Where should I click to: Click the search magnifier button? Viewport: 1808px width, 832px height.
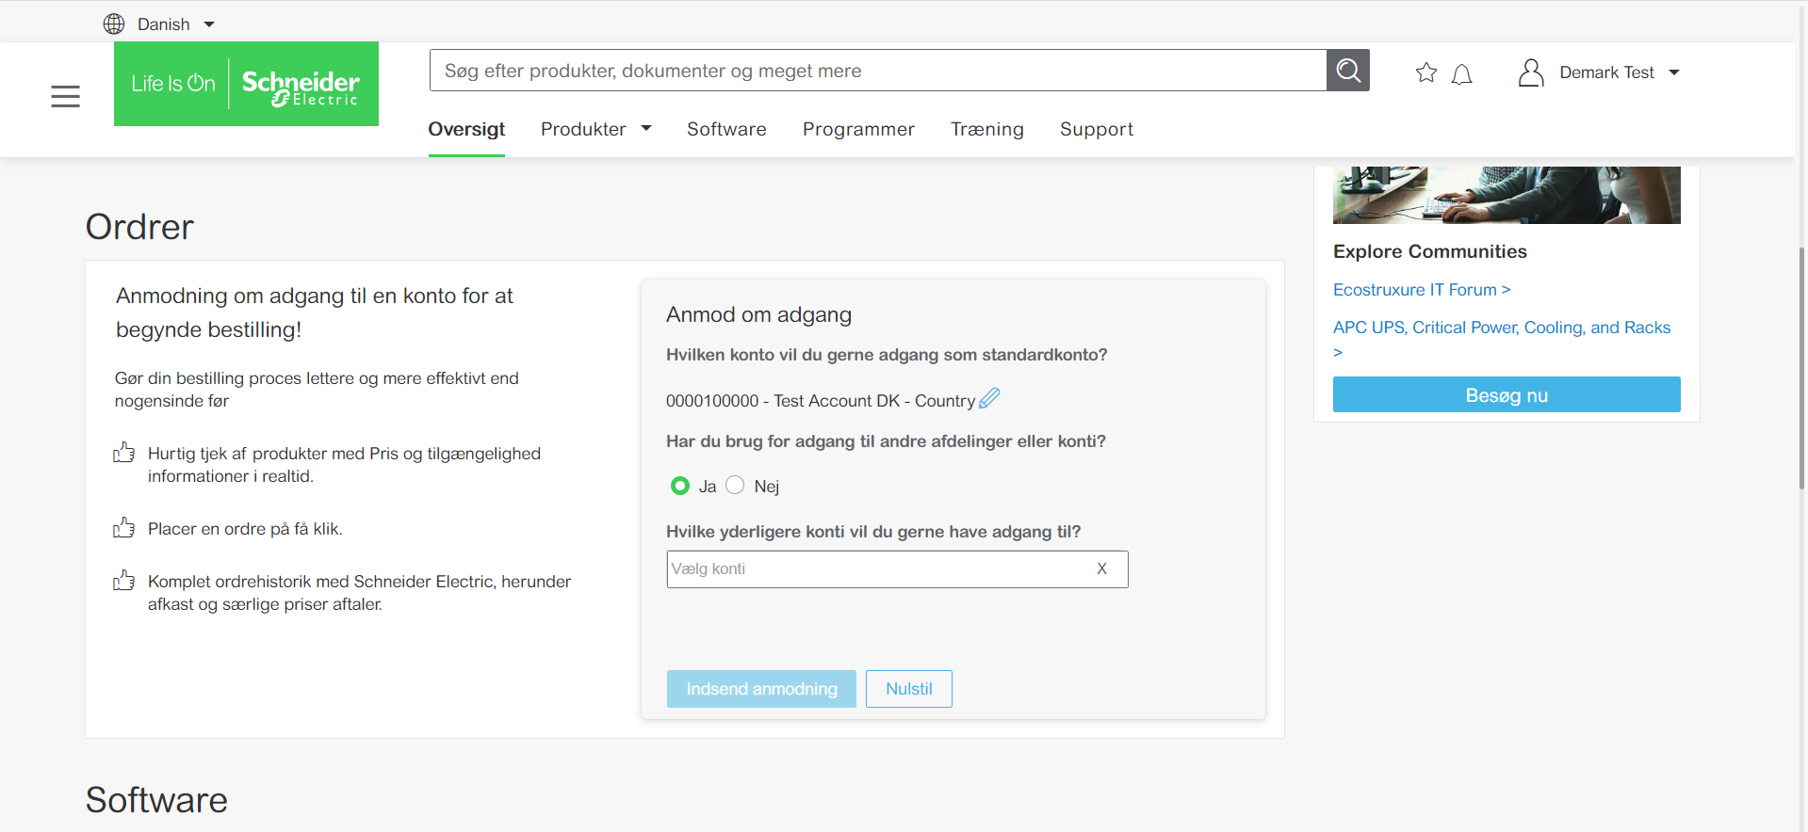(1348, 71)
